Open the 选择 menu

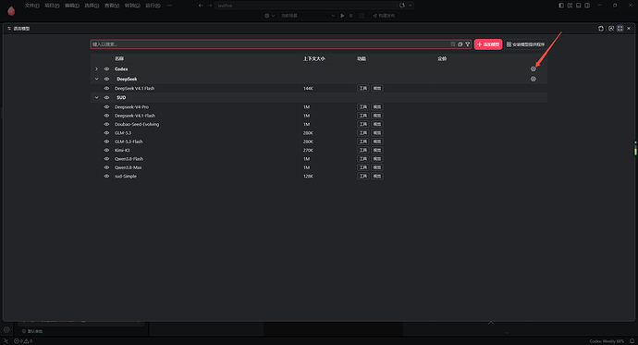pos(92,6)
